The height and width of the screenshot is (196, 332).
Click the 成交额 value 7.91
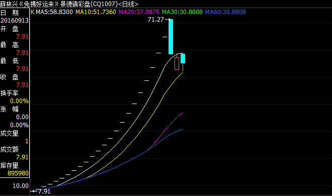click(22, 157)
